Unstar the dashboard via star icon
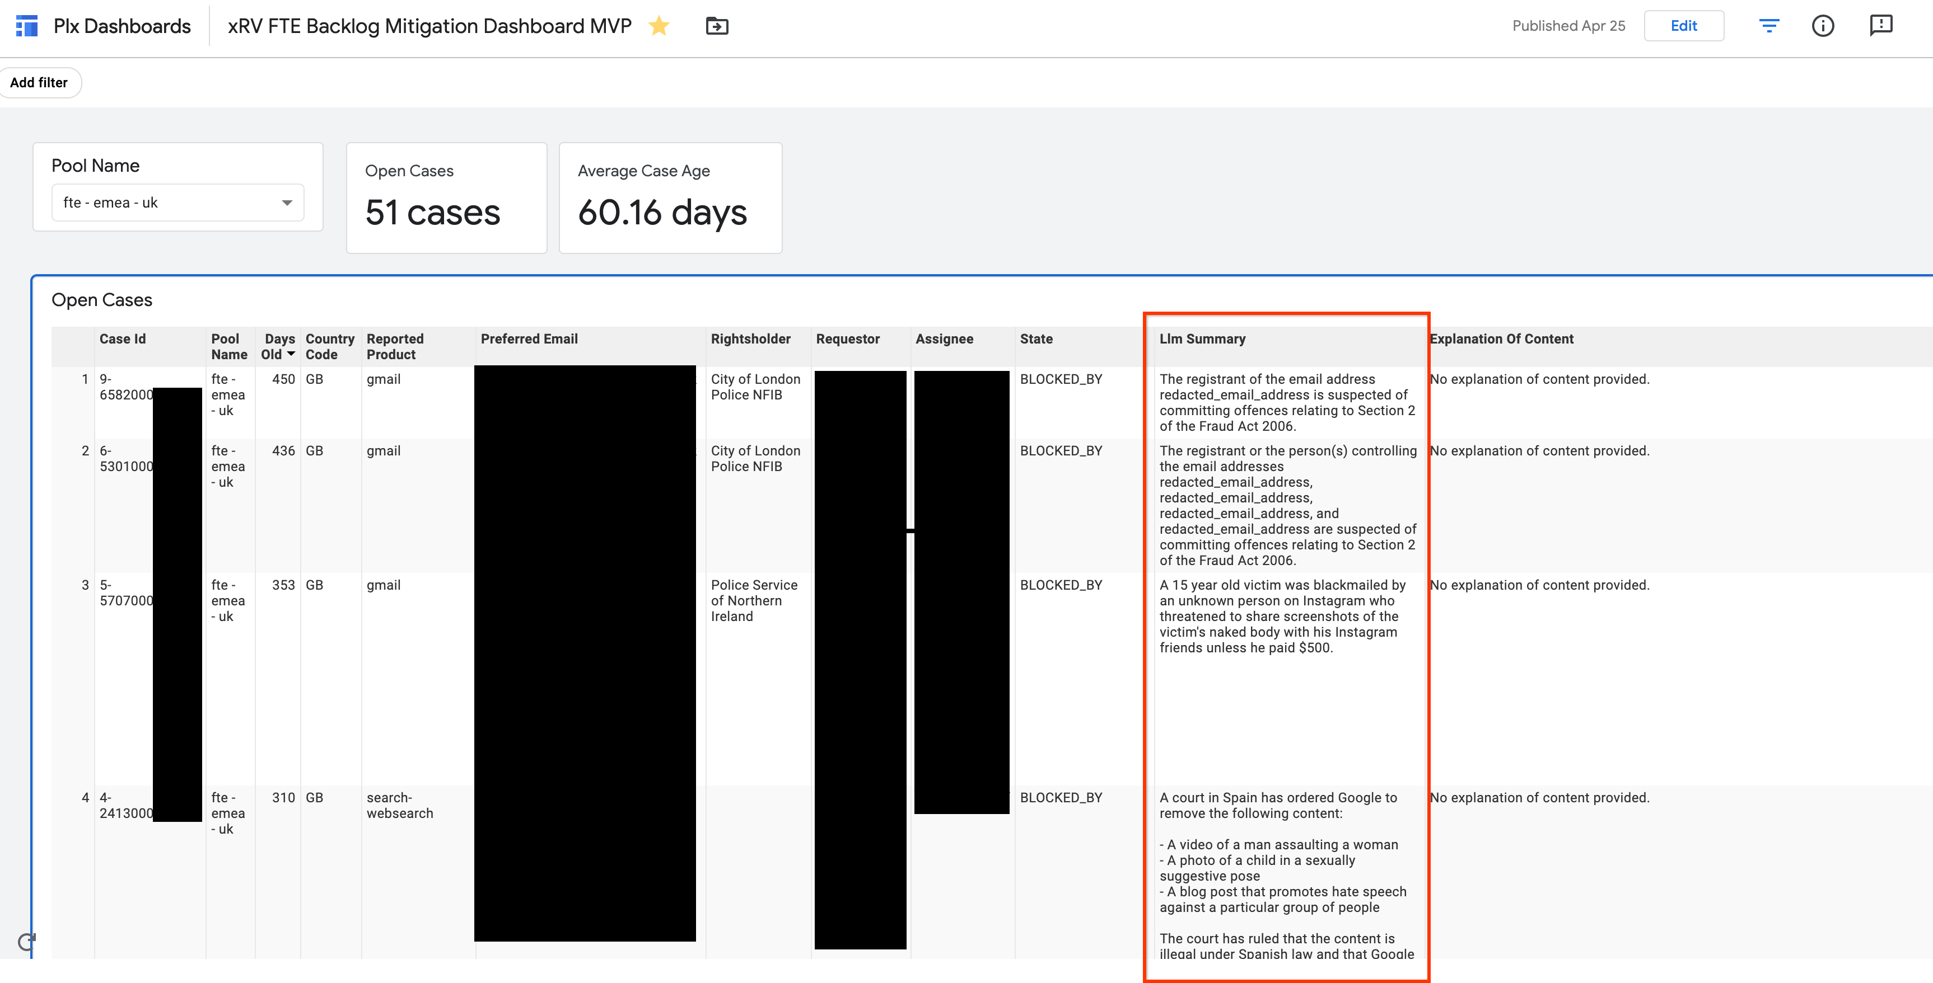This screenshot has width=1933, height=983. [x=659, y=26]
